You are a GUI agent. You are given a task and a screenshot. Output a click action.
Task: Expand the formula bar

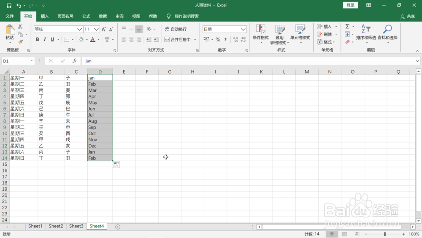click(417, 61)
